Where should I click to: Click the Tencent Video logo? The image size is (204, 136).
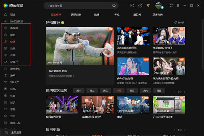point(13,5)
